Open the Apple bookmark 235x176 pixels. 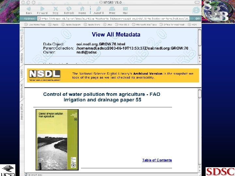[54, 24]
